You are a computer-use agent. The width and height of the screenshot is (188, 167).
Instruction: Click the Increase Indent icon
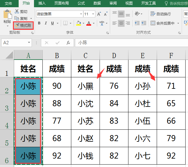pos(144,23)
